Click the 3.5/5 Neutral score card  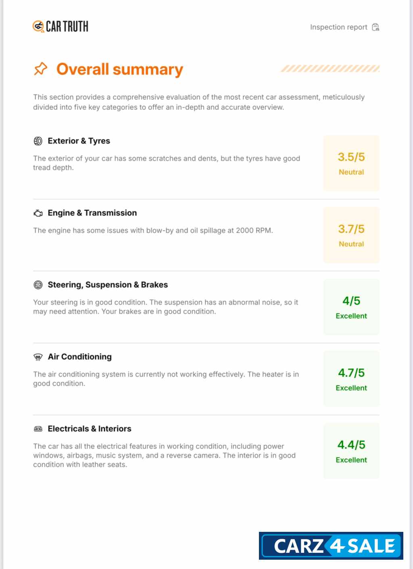coord(351,163)
